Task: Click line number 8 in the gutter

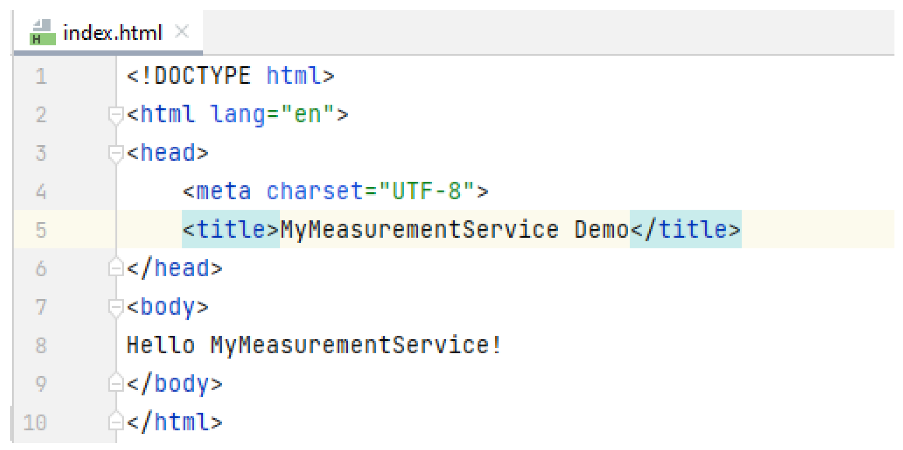Action: [41, 346]
